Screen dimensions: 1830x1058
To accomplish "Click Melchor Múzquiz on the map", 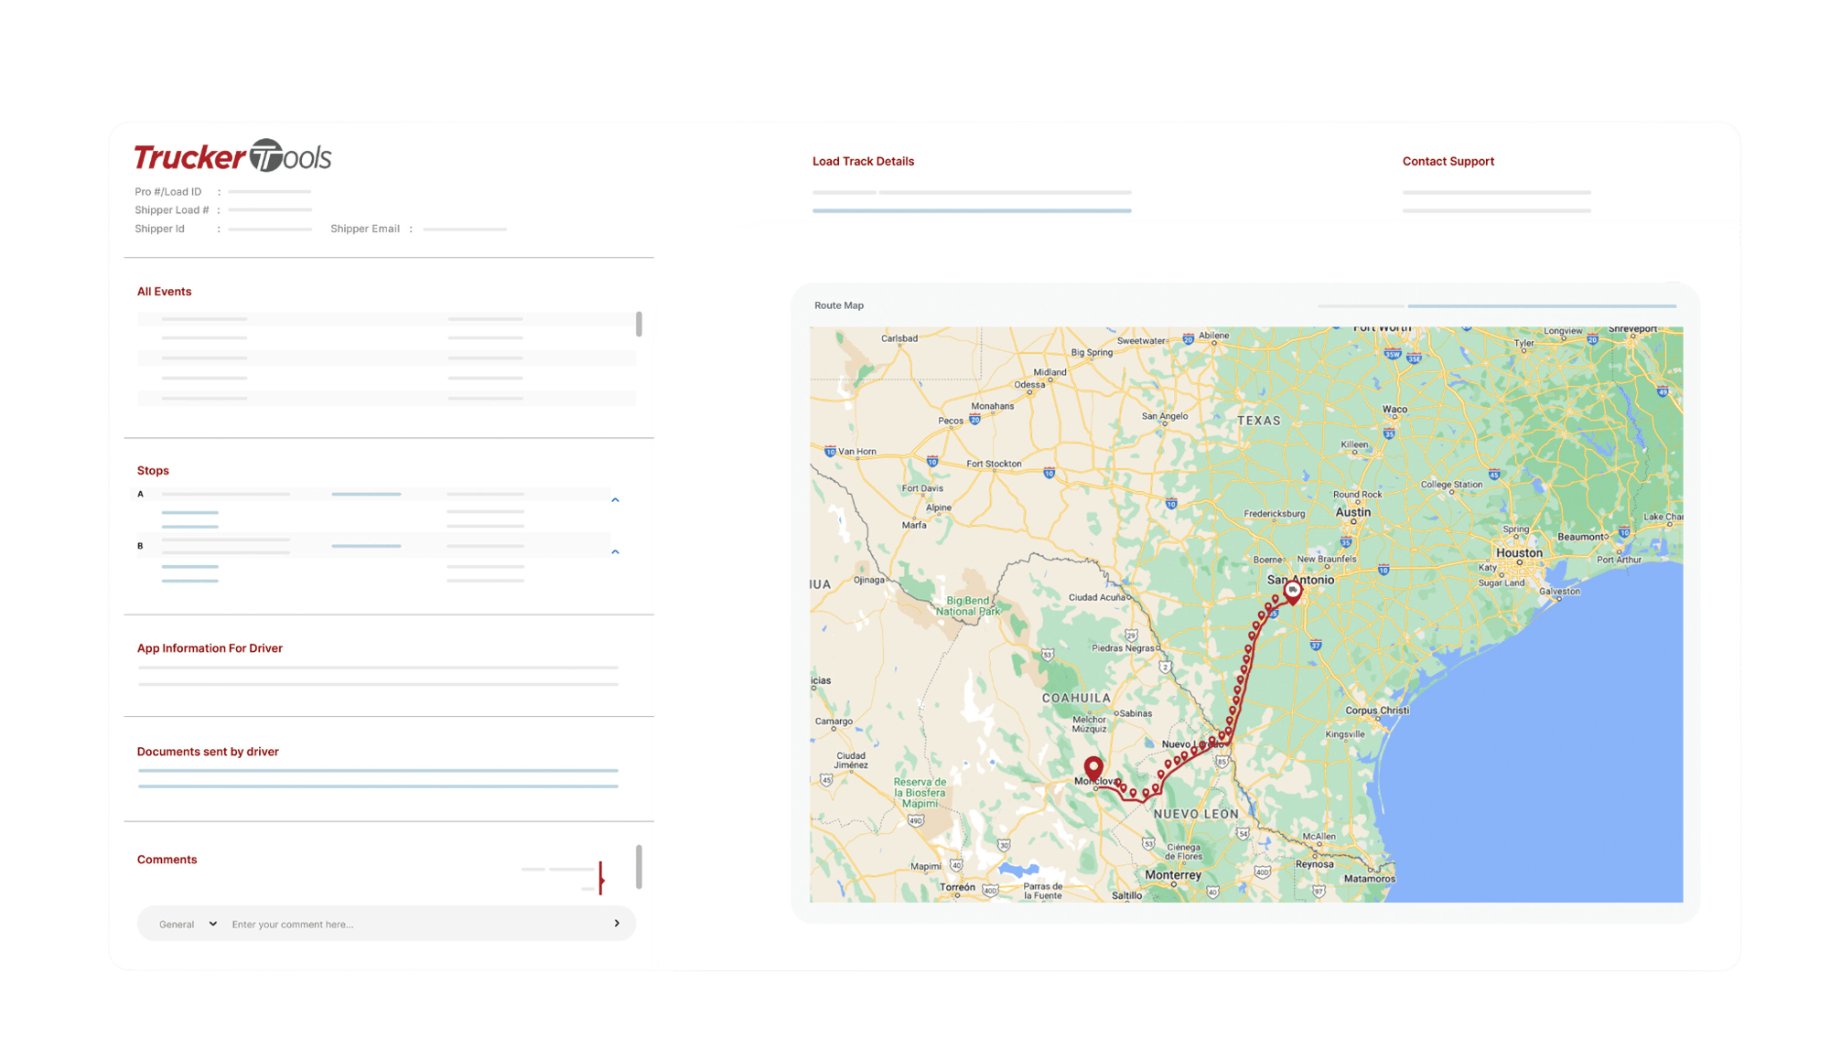I will pos(1089,724).
